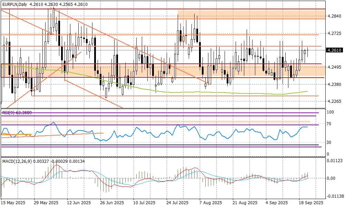345x207 pixels.
Task: Select the blue RSI line
Action: (x=154, y=133)
